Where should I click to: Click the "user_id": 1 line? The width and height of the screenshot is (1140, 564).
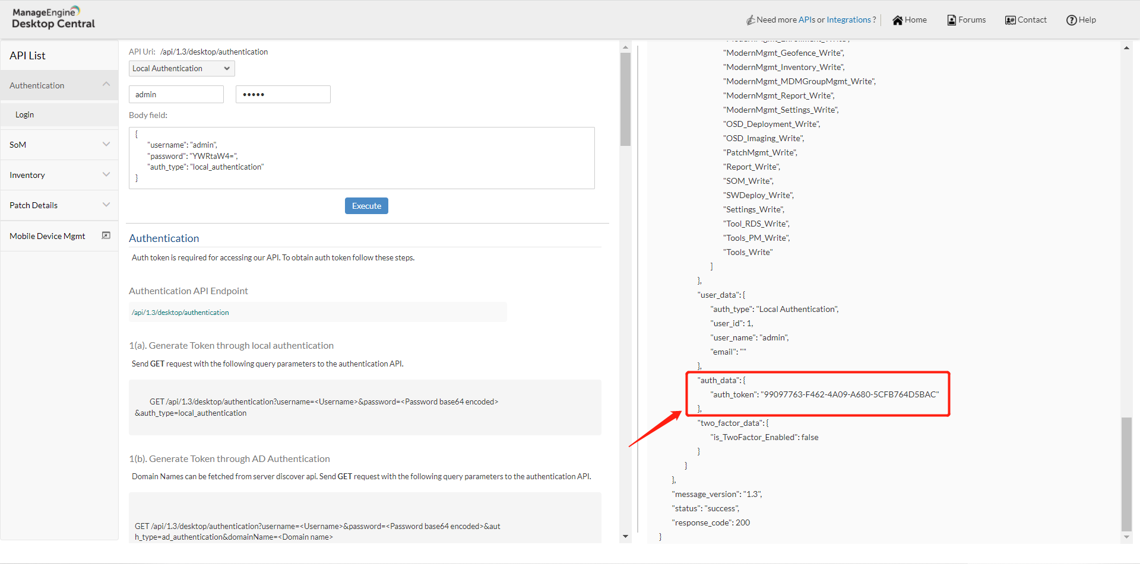click(x=731, y=323)
